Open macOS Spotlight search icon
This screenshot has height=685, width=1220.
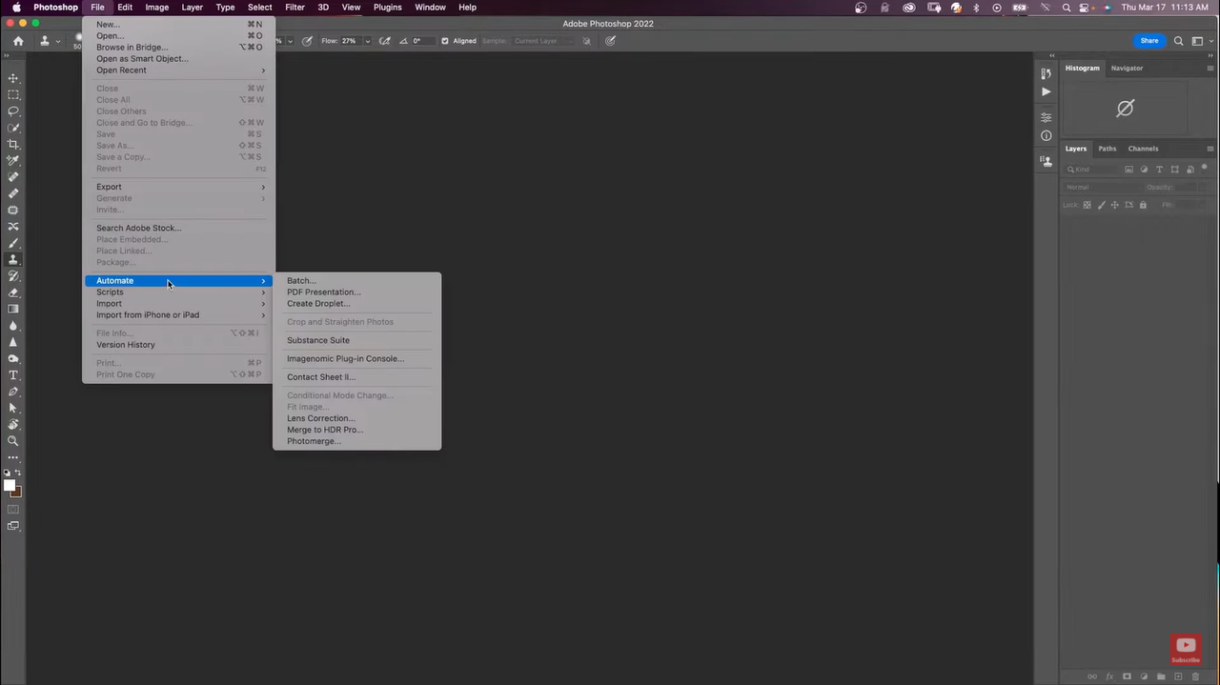tap(1067, 7)
